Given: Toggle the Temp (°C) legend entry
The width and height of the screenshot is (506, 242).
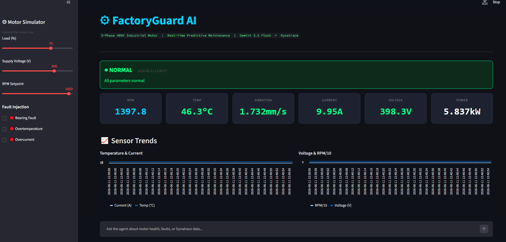Looking at the screenshot, I should coord(145,205).
